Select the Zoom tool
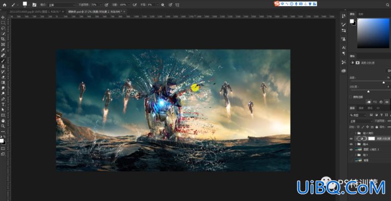Screen dimensions: 391x201 [x=3, y=127]
